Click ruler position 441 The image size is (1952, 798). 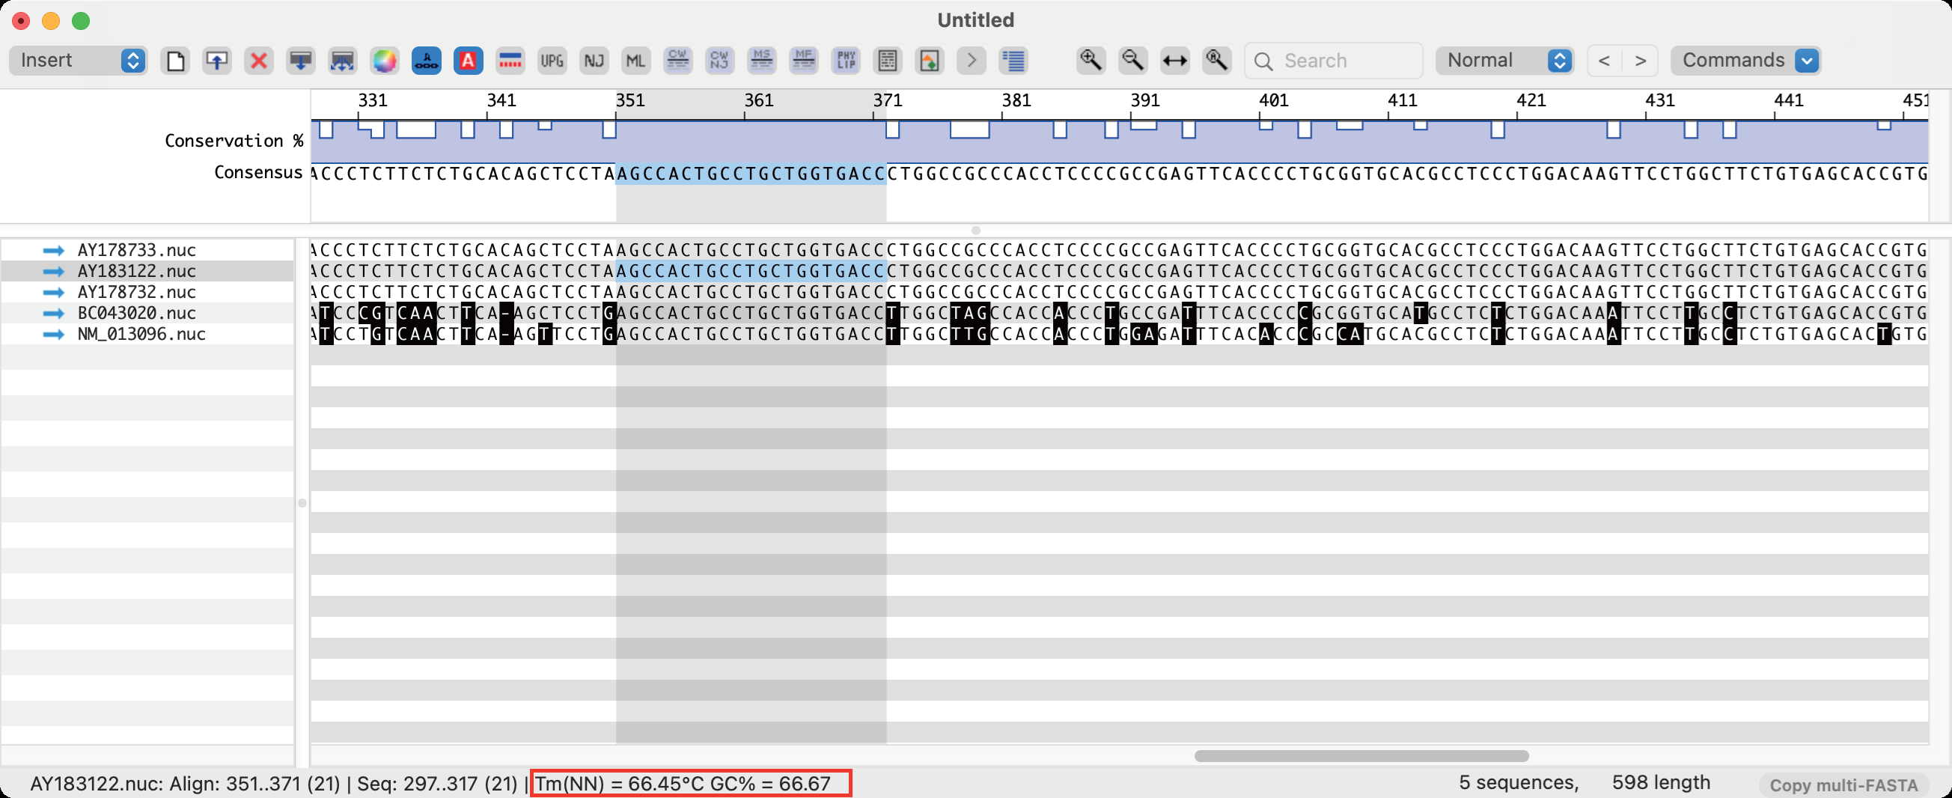click(1788, 100)
